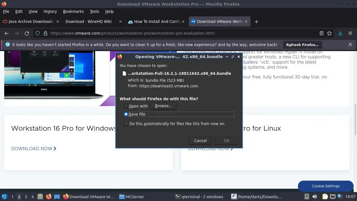Open the Firefox hamburger application menu
The height and width of the screenshot is (201, 357).
(x=350, y=33)
